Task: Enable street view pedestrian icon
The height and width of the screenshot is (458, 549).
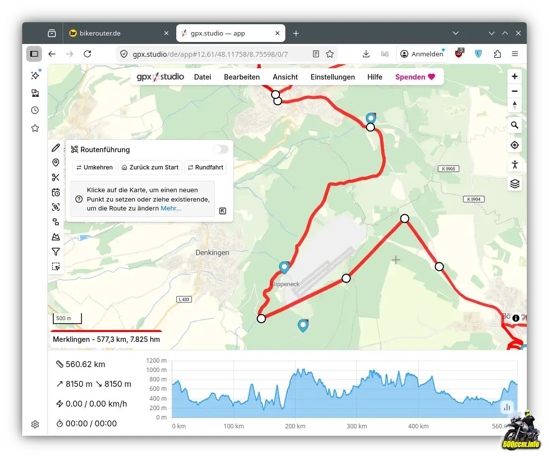Action: pos(514,165)
